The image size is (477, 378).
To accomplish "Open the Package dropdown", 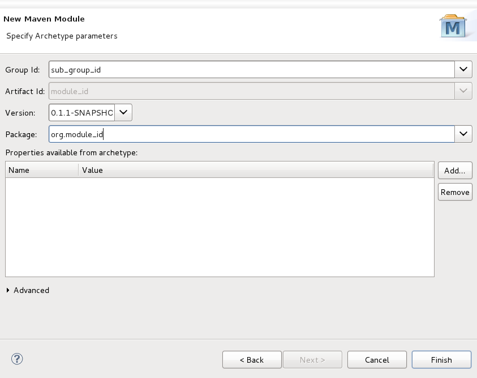I will coord(463,134).
